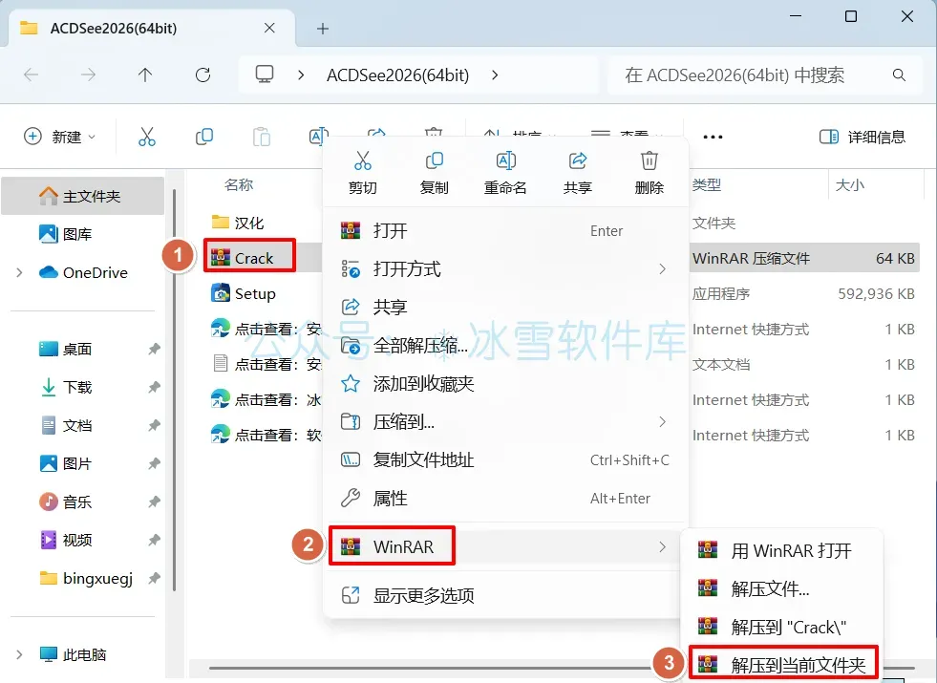Image resolution: width=937 pixels, height=683 pixels.
Task: Click the Cut icon in context menu
Action: pyautogui.click(x=362, y=160)
